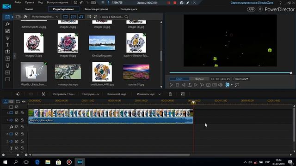Switch to the Захват tab

click(29, 9)
